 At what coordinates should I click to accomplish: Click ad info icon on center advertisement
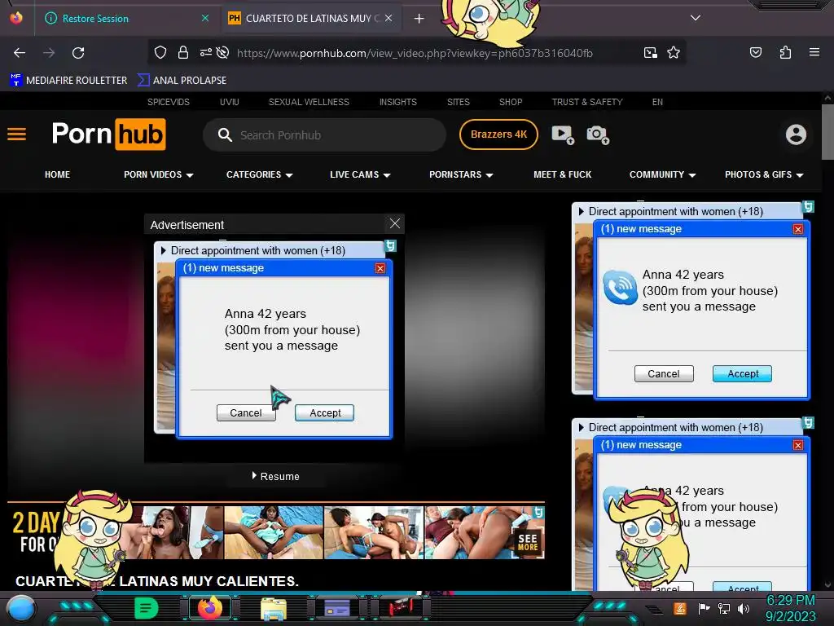390,245
